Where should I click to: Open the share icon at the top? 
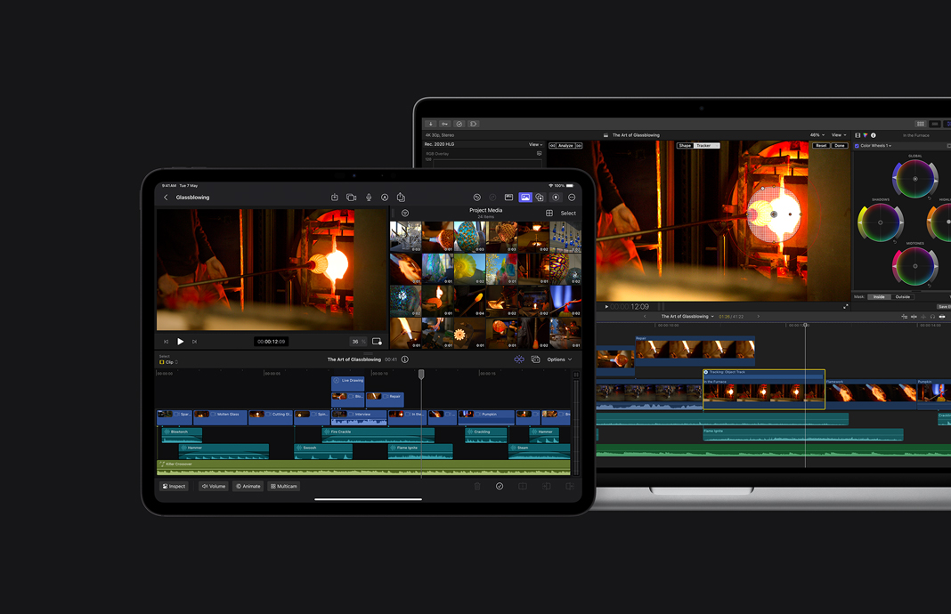[x=402, y=197]
